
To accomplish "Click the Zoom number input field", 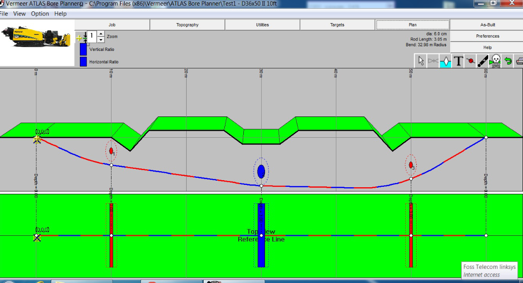I will (92, 36).
